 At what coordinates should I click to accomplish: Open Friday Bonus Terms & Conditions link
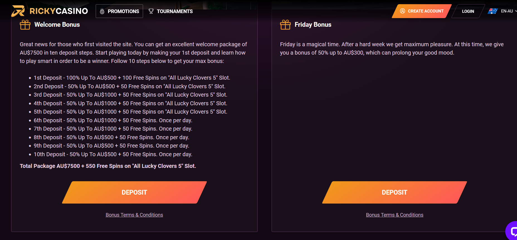click(394, 215)
